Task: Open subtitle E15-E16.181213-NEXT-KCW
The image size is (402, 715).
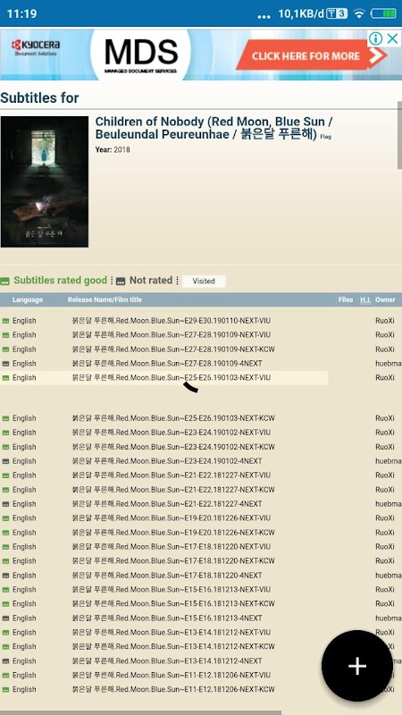Action: pos(173,604)
